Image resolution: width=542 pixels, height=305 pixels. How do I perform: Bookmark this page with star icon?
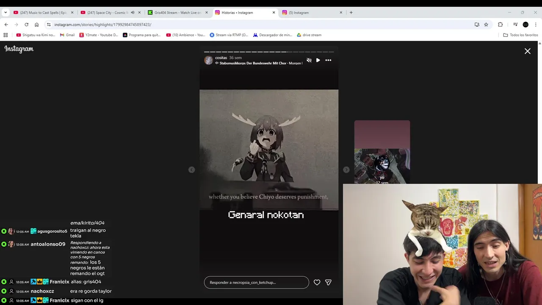[x=486, y=25]
